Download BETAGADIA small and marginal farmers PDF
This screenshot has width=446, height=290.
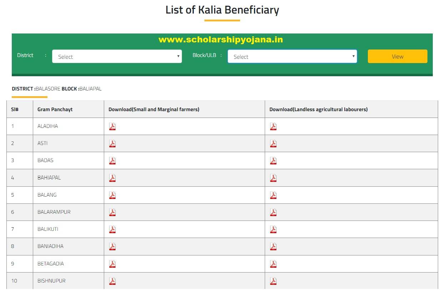click(112, 264)
